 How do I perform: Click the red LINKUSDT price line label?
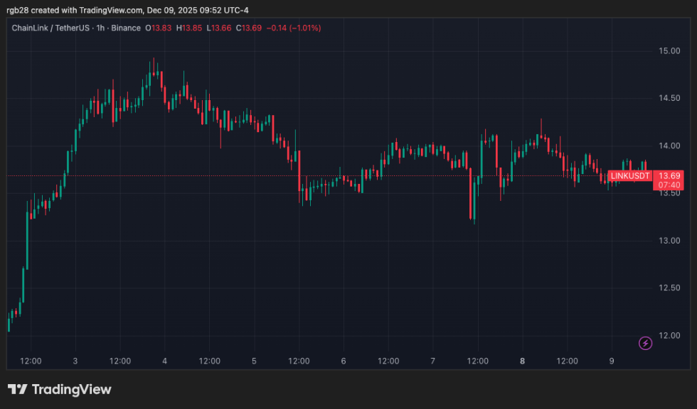630,175
